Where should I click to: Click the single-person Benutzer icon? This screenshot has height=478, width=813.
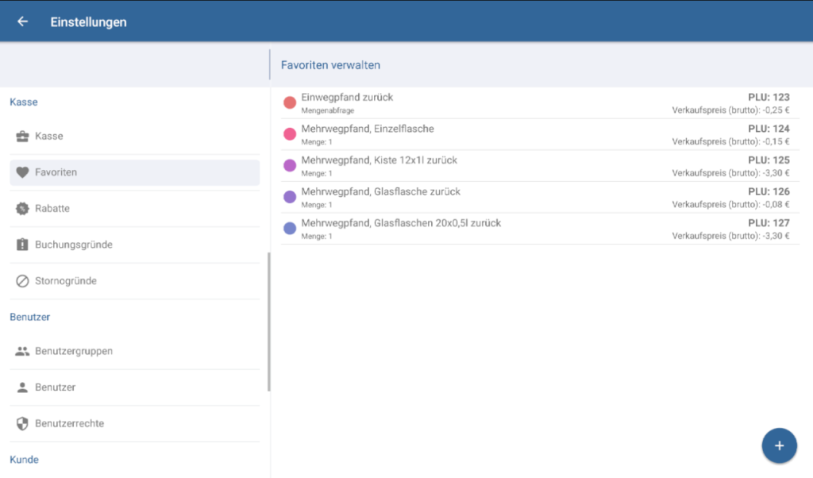pyautogui.click(x=22, y=387)
